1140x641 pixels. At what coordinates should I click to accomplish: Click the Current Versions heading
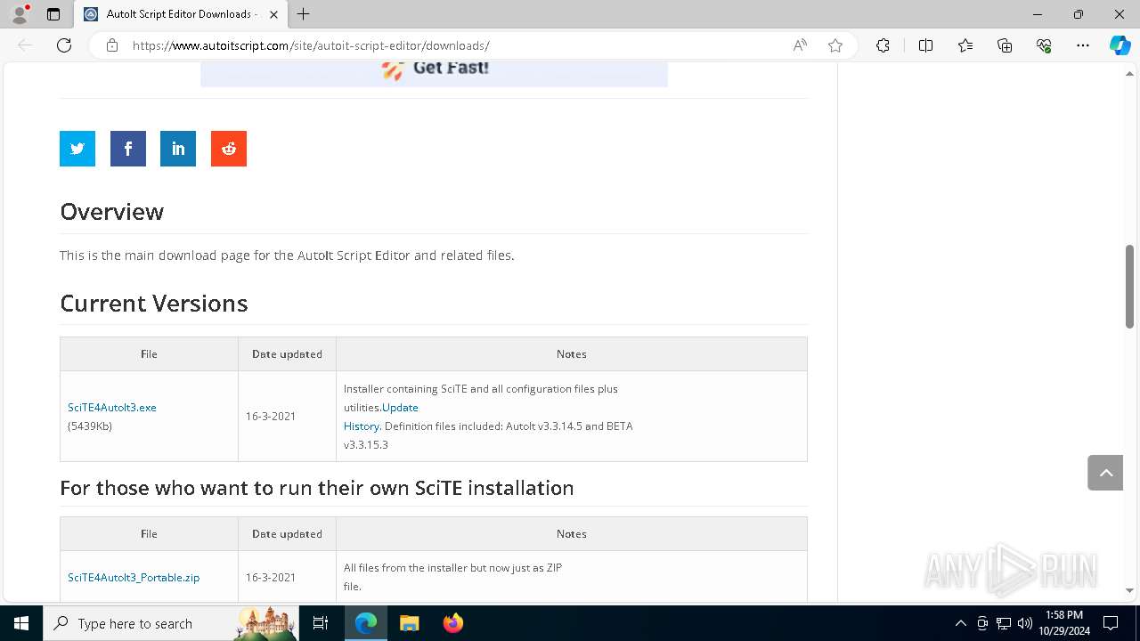(154, 304)
